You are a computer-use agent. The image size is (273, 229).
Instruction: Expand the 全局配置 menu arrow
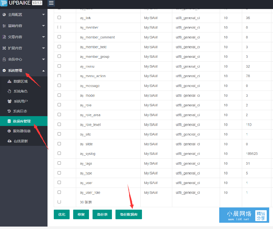[x=43, y=15]
